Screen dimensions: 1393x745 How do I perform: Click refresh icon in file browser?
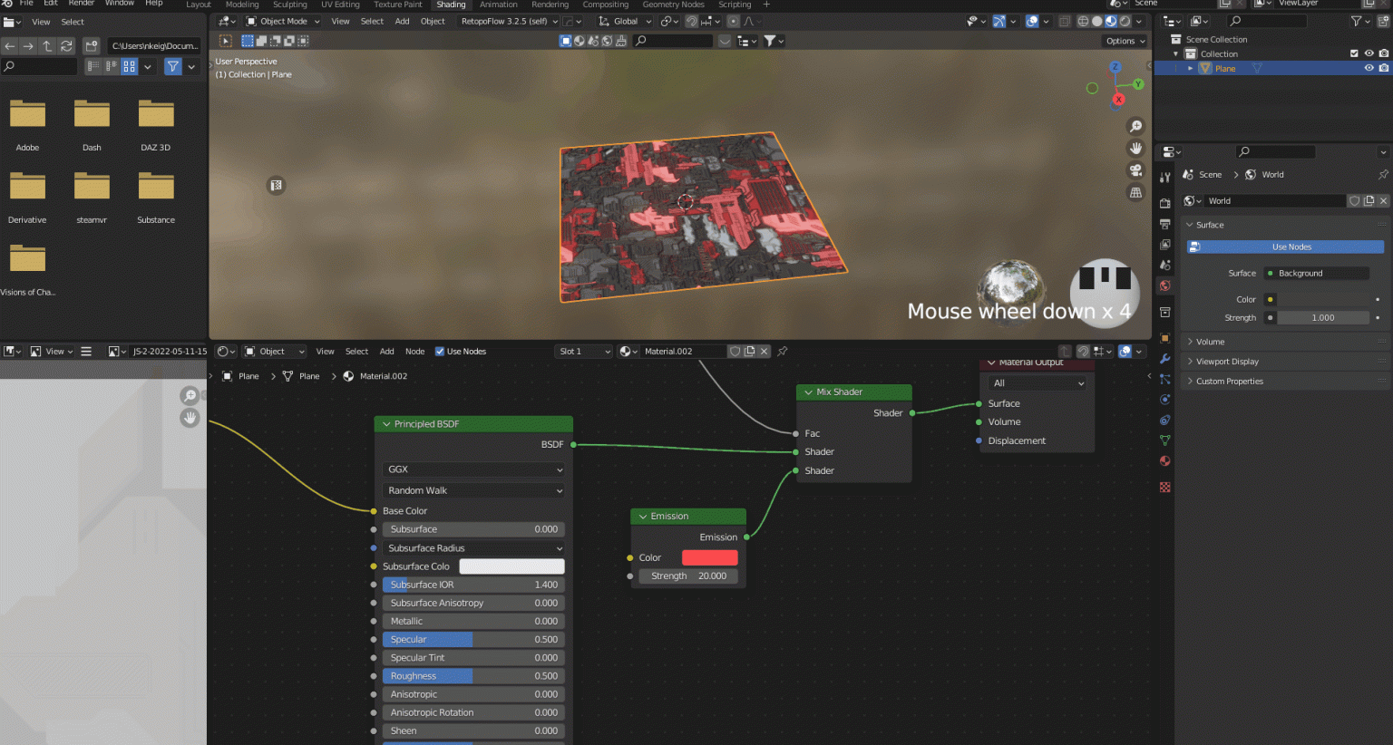66,45
